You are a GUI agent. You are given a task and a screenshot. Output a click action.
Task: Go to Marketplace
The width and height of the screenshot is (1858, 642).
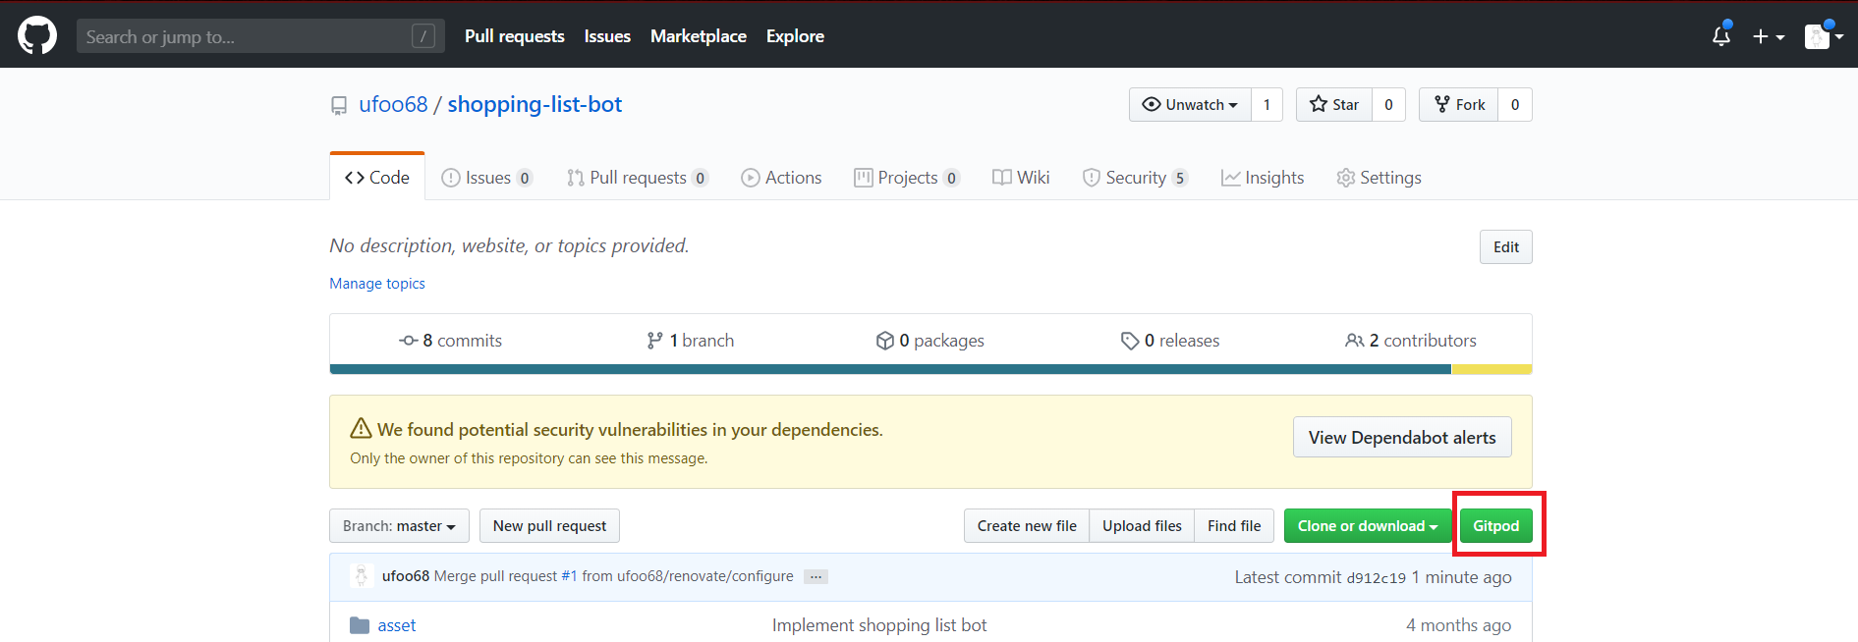(699, 36)
